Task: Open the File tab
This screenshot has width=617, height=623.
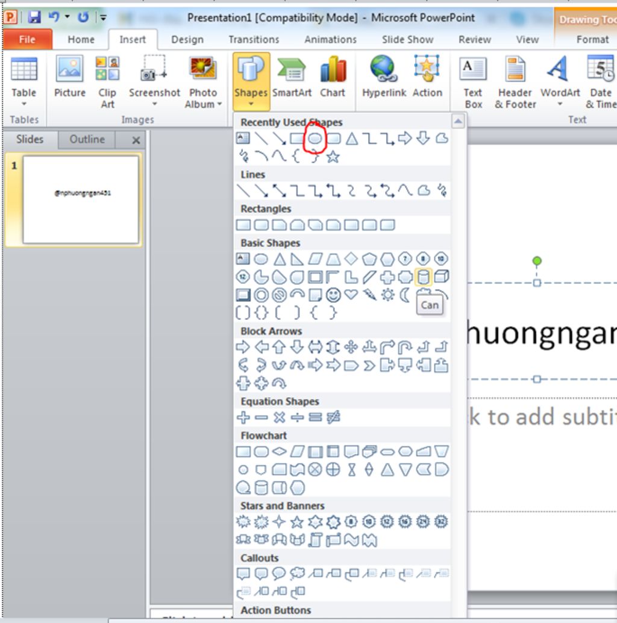Action: coord(27,39)
